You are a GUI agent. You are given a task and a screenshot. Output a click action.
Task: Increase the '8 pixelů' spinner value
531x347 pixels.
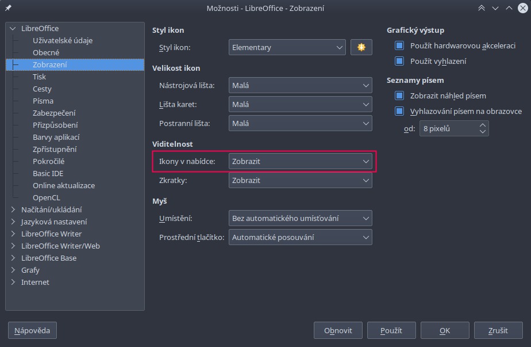pos(483,125)
